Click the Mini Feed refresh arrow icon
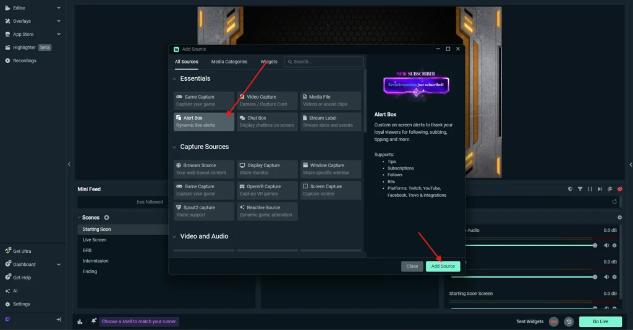 [614, 202]
